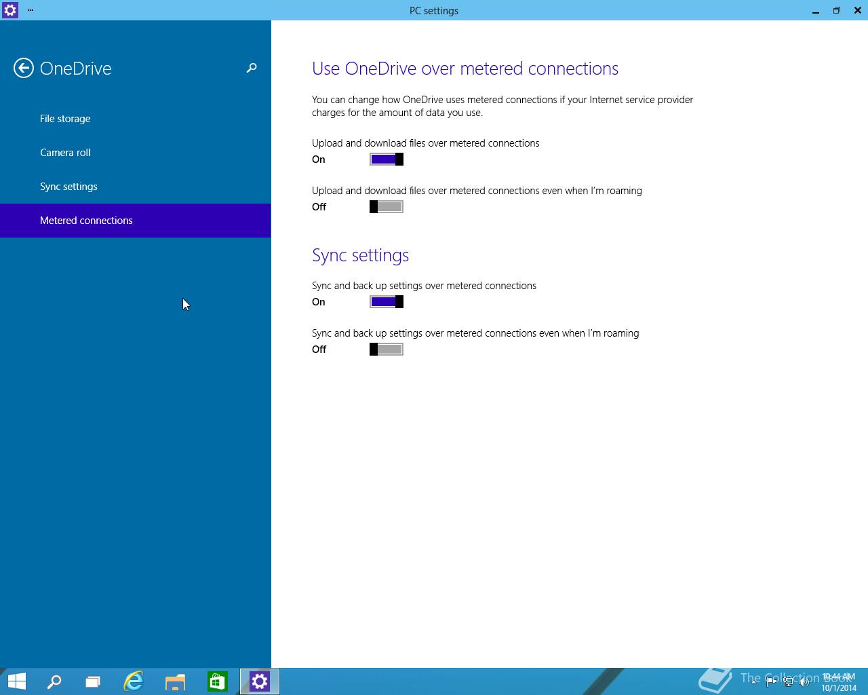
Task: Click the 'Use OneDrive over metered connections' heading
Action: pos(465,69)
